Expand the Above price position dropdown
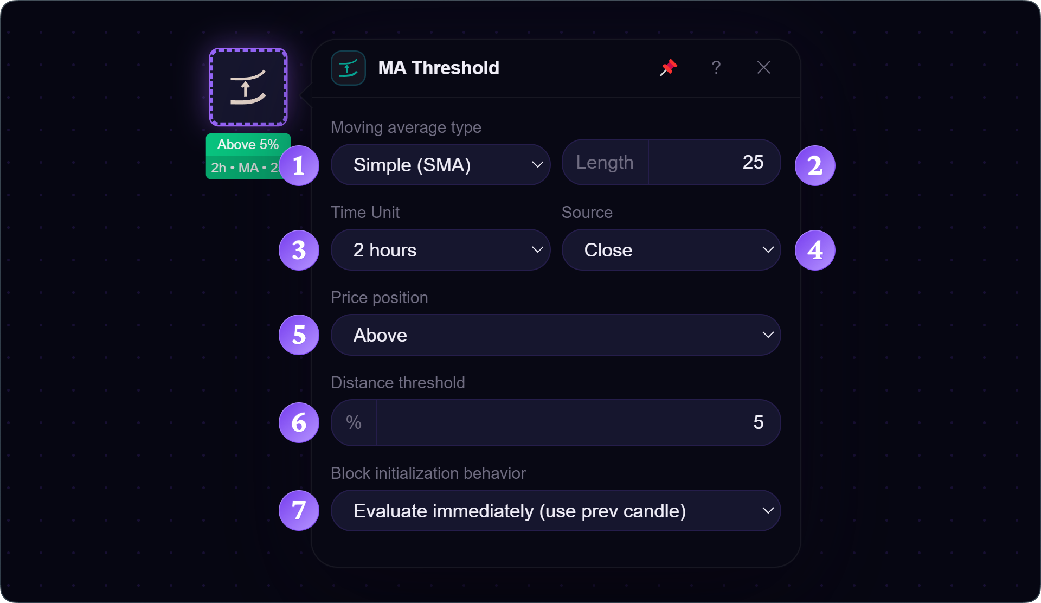Screen dimensions: 1041x603 [x=556, y=335]
